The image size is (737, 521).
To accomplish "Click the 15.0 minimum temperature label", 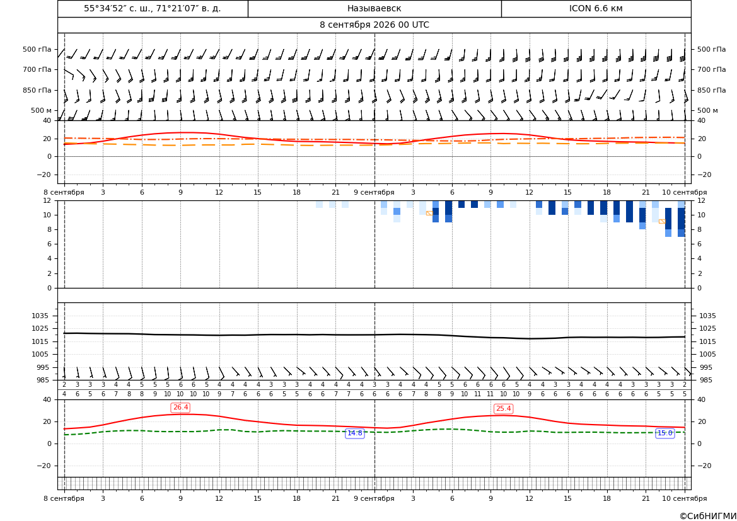I will [664, 433].
